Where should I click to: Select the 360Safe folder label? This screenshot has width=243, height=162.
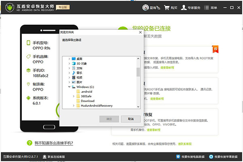(x=86, y=96)
